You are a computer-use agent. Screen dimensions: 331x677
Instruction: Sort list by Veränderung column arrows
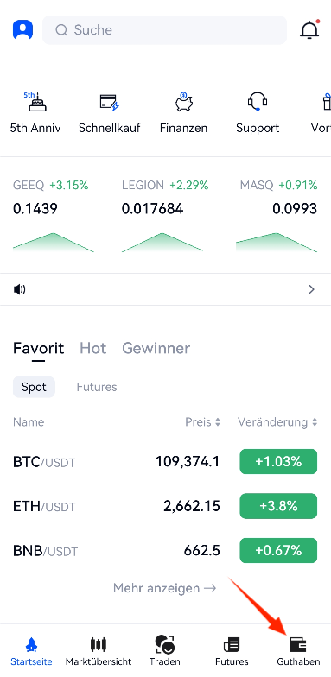pos(315,421)
